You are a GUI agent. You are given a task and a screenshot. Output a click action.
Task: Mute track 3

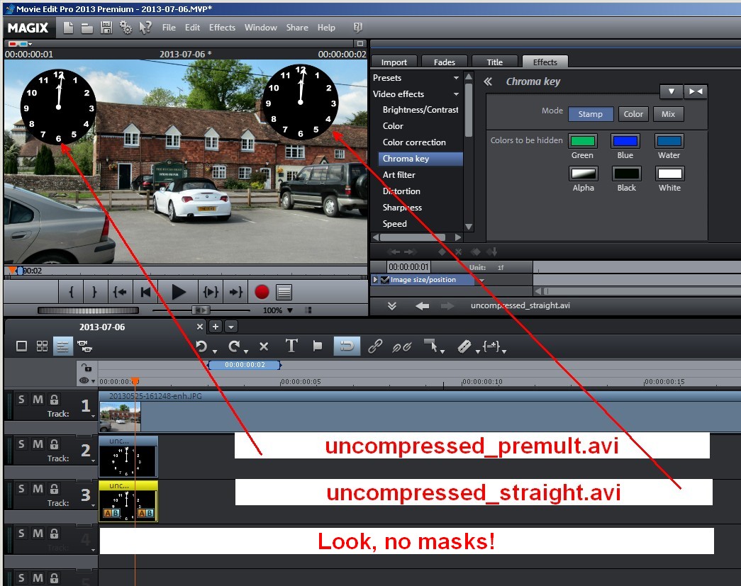coord(38,488)
